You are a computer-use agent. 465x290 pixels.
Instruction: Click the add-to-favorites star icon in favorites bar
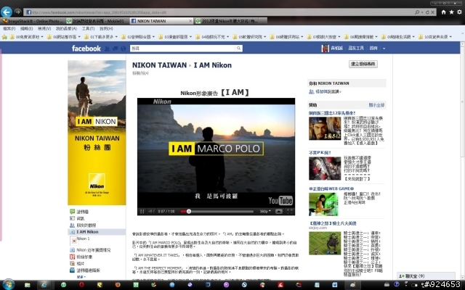(4, 37)
